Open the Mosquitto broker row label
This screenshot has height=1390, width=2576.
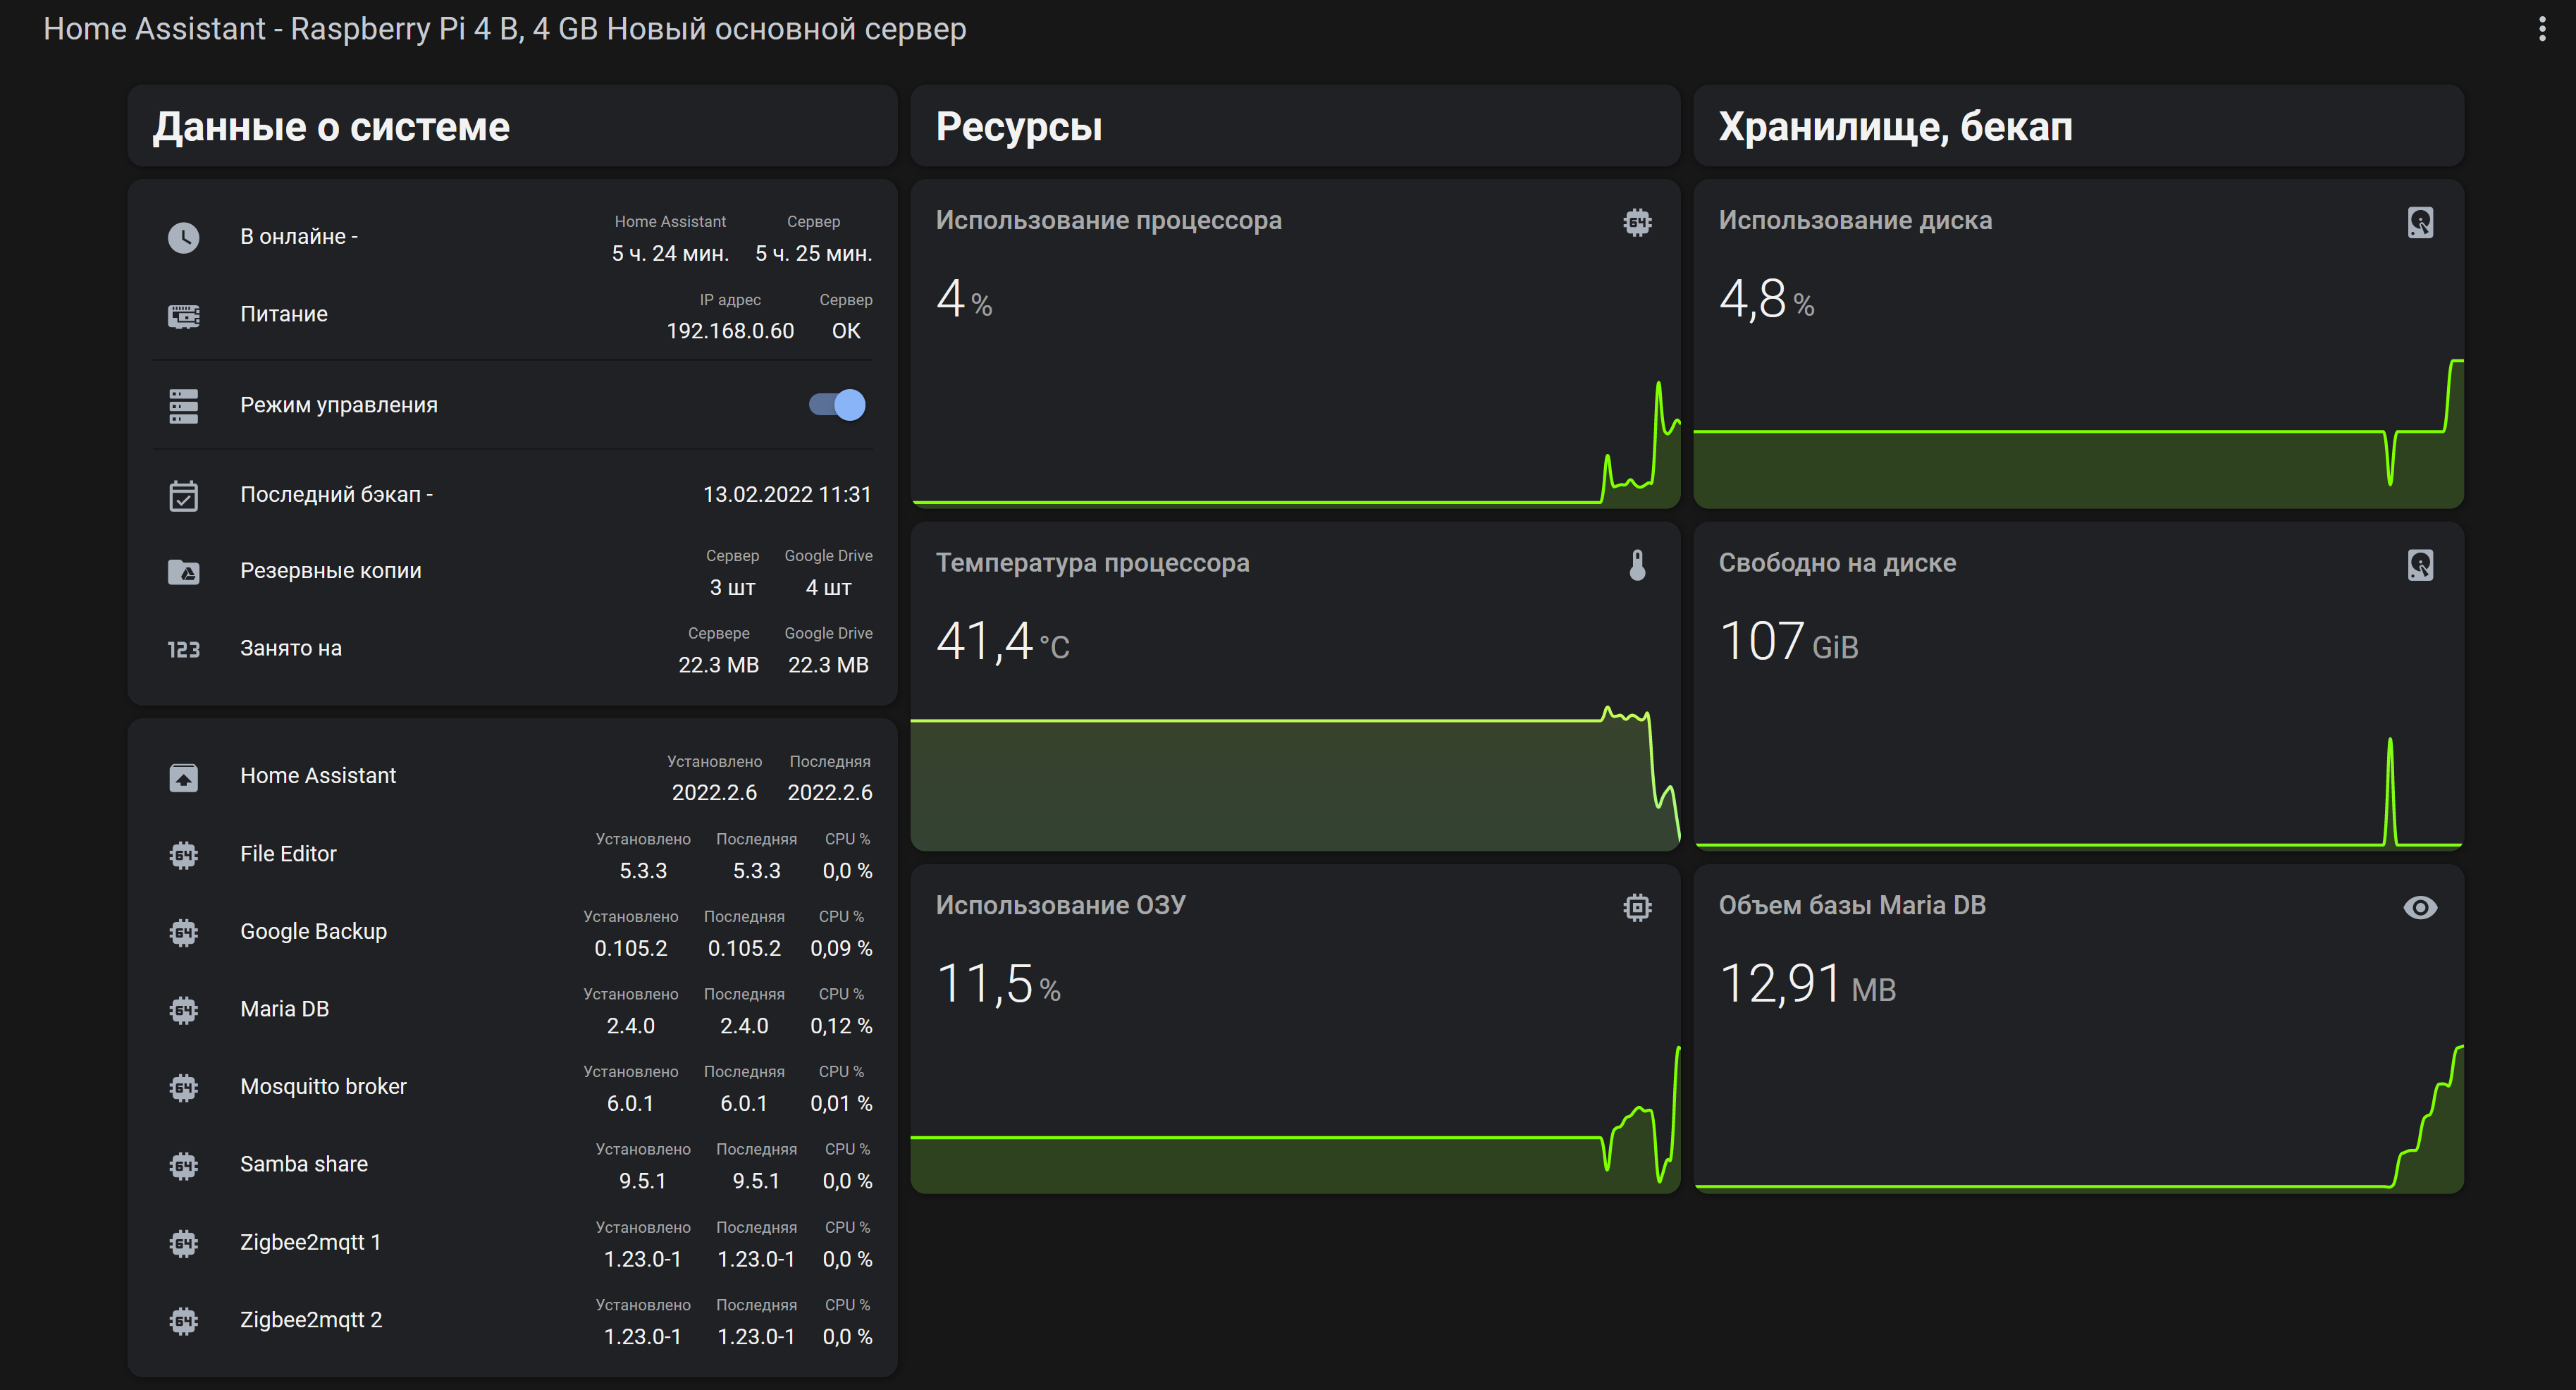(x=323, y=1087)
